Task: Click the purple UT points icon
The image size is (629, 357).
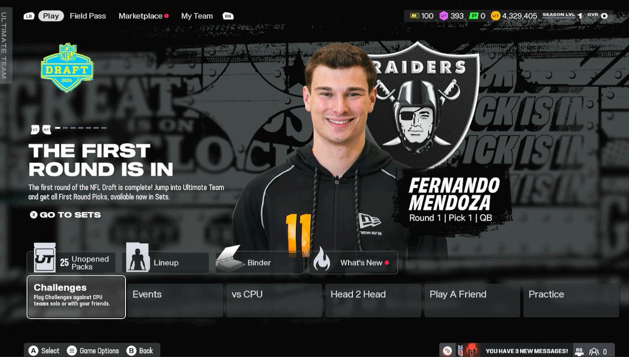Action: tap(443, 16)
